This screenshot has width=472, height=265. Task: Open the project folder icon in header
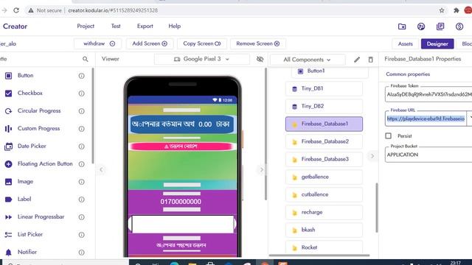(x=402, y=26)
